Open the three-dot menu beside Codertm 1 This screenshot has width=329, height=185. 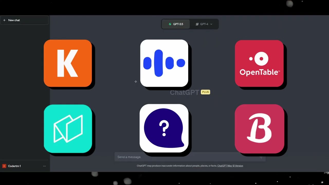44,166
